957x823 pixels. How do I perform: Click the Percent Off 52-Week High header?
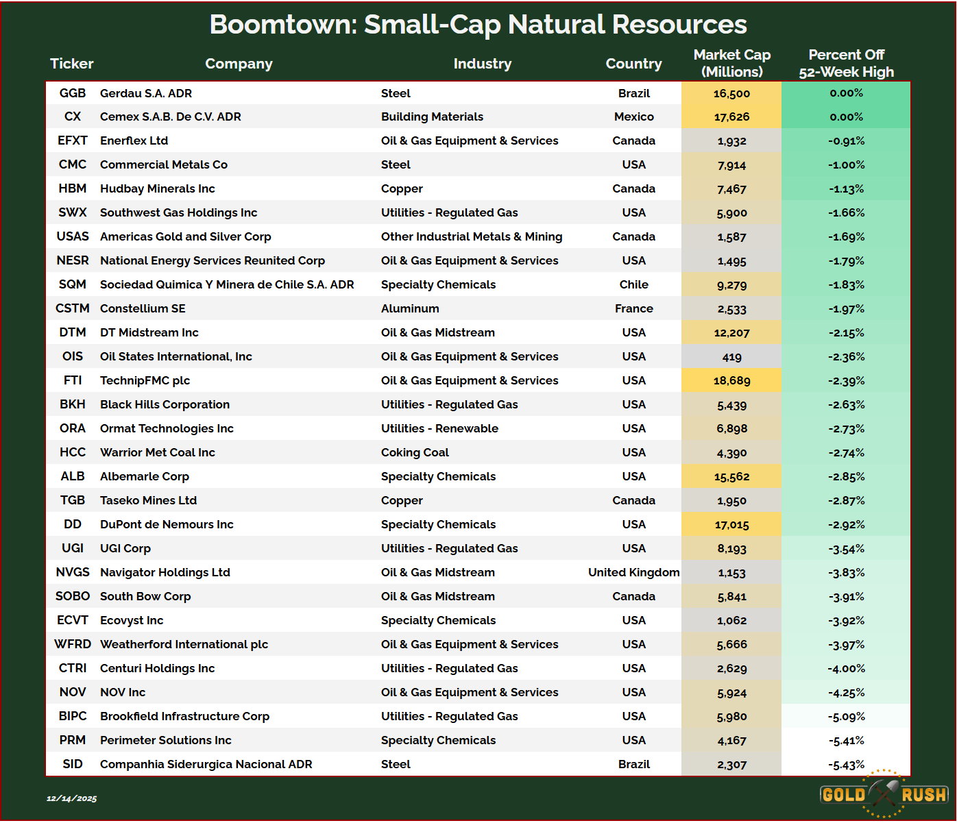pos(846,63)
